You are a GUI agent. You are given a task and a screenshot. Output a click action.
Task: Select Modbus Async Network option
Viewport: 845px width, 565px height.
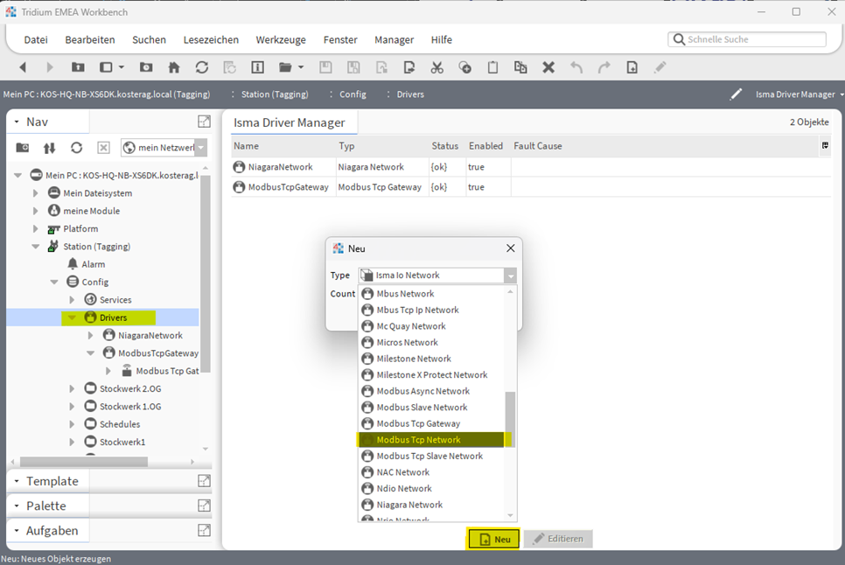(431, 391)
